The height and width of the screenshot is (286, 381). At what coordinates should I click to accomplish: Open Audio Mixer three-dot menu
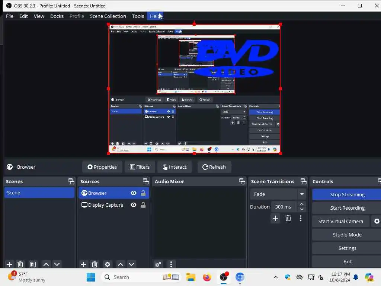click(x=171, y=264)
